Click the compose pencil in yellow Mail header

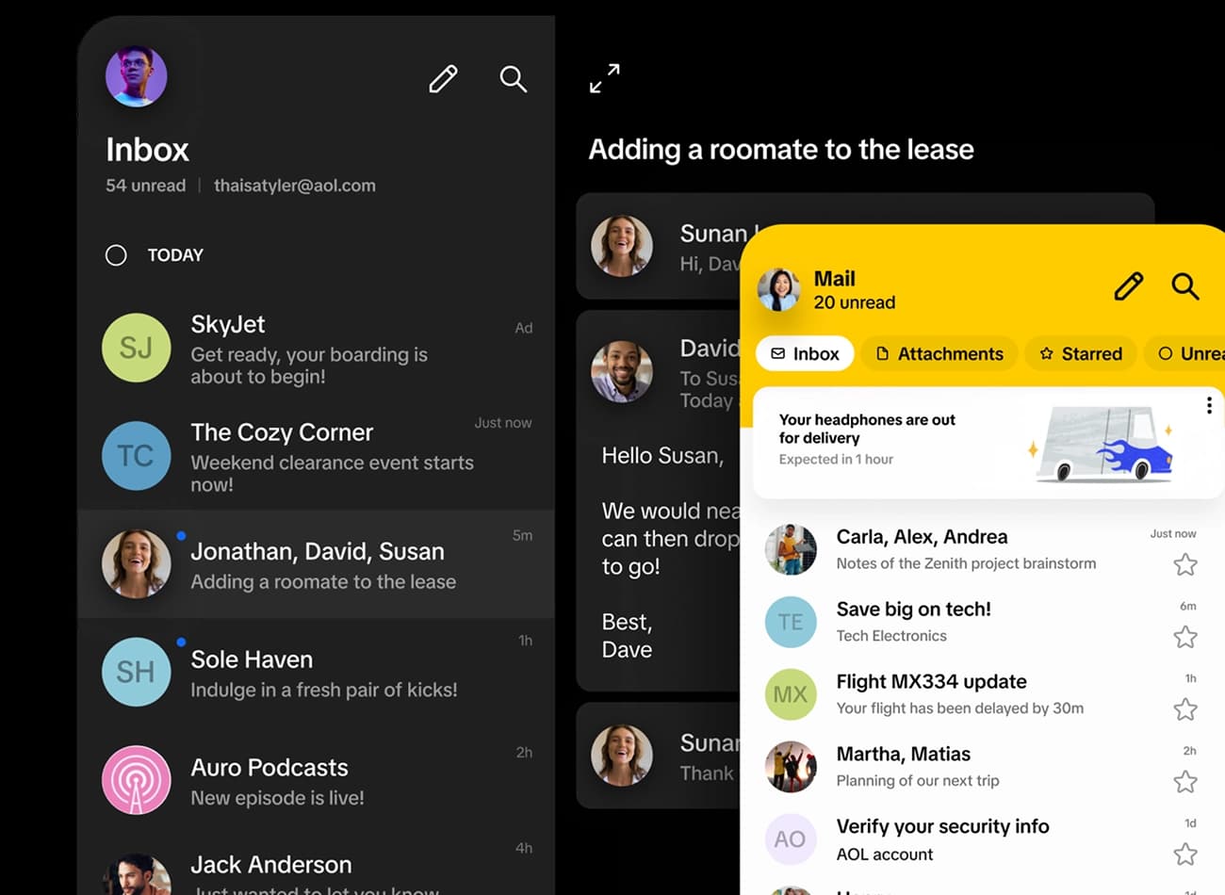tap(1128, 286)
